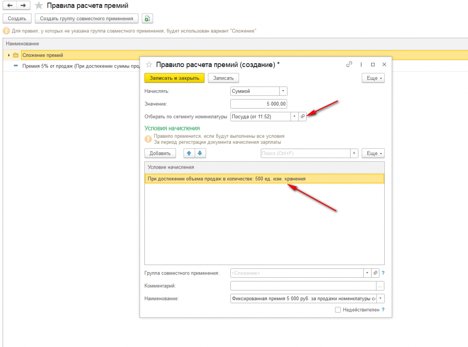The width and height of the screenshot is (468, 347).
Task: Add a new accrual condition
Action: pos(160,153)
